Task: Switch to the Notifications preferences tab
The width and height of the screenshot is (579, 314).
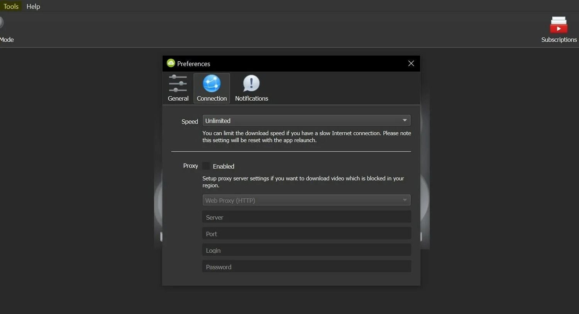Action: click(x=251, y=88)
